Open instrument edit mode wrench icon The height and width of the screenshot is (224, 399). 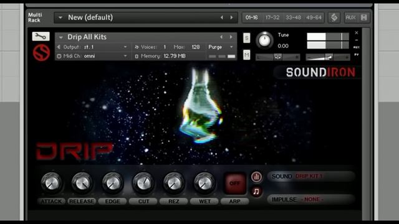(41, 37)
